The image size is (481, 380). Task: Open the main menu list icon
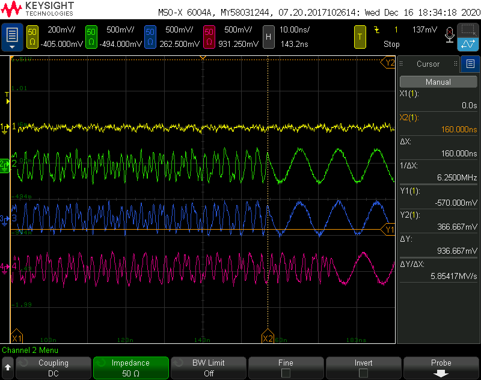tap(12, 37)
